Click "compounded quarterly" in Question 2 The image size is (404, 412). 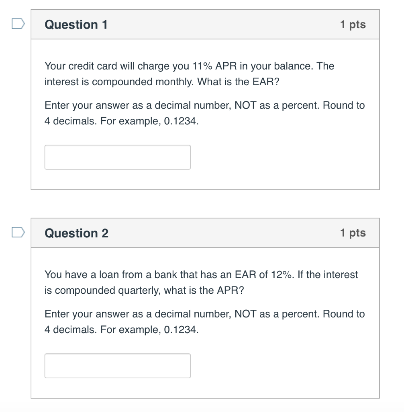pos(107,290)
